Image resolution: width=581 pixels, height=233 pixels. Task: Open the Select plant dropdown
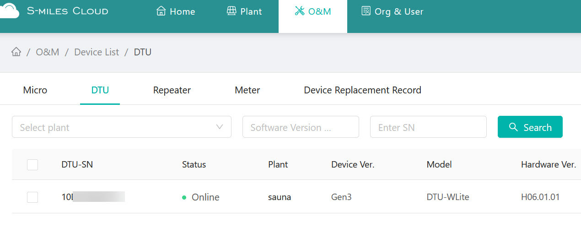(114, 127)
